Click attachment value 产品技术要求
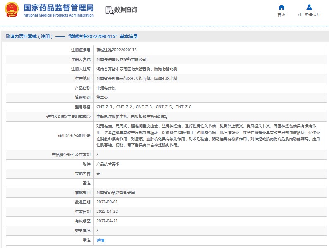 coord(108,164)
